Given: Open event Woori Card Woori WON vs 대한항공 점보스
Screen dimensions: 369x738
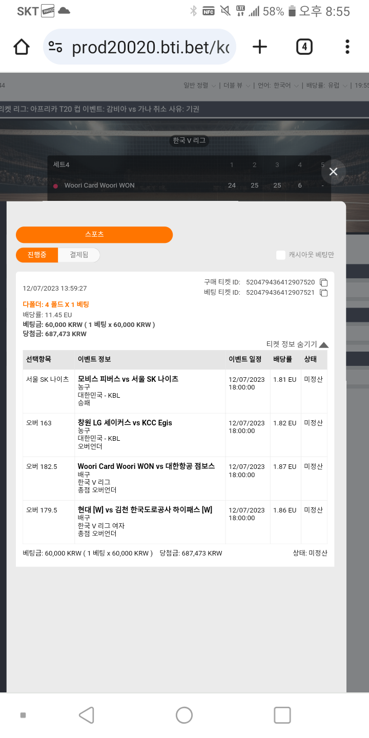Looking at the screenshot, I should pyautogui.click(x=146, y=466).
